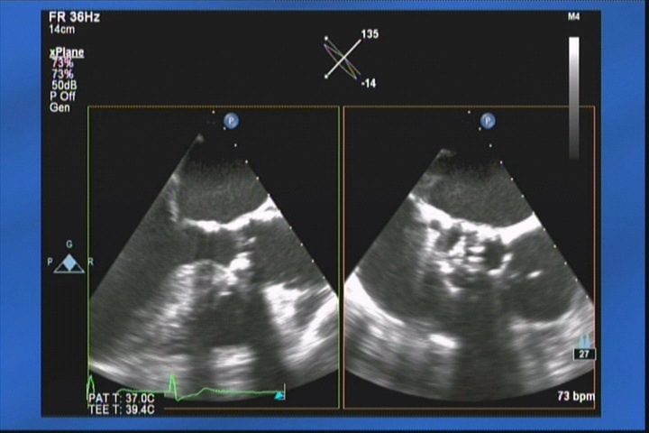Select the xPlane plane-angle crosshair indicator
Viewport: 649px width, 433px height.
pos(342,58)
